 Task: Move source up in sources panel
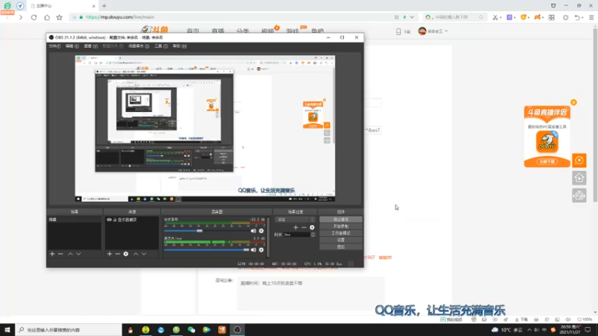pyautogui.click(x=136, y=254)
